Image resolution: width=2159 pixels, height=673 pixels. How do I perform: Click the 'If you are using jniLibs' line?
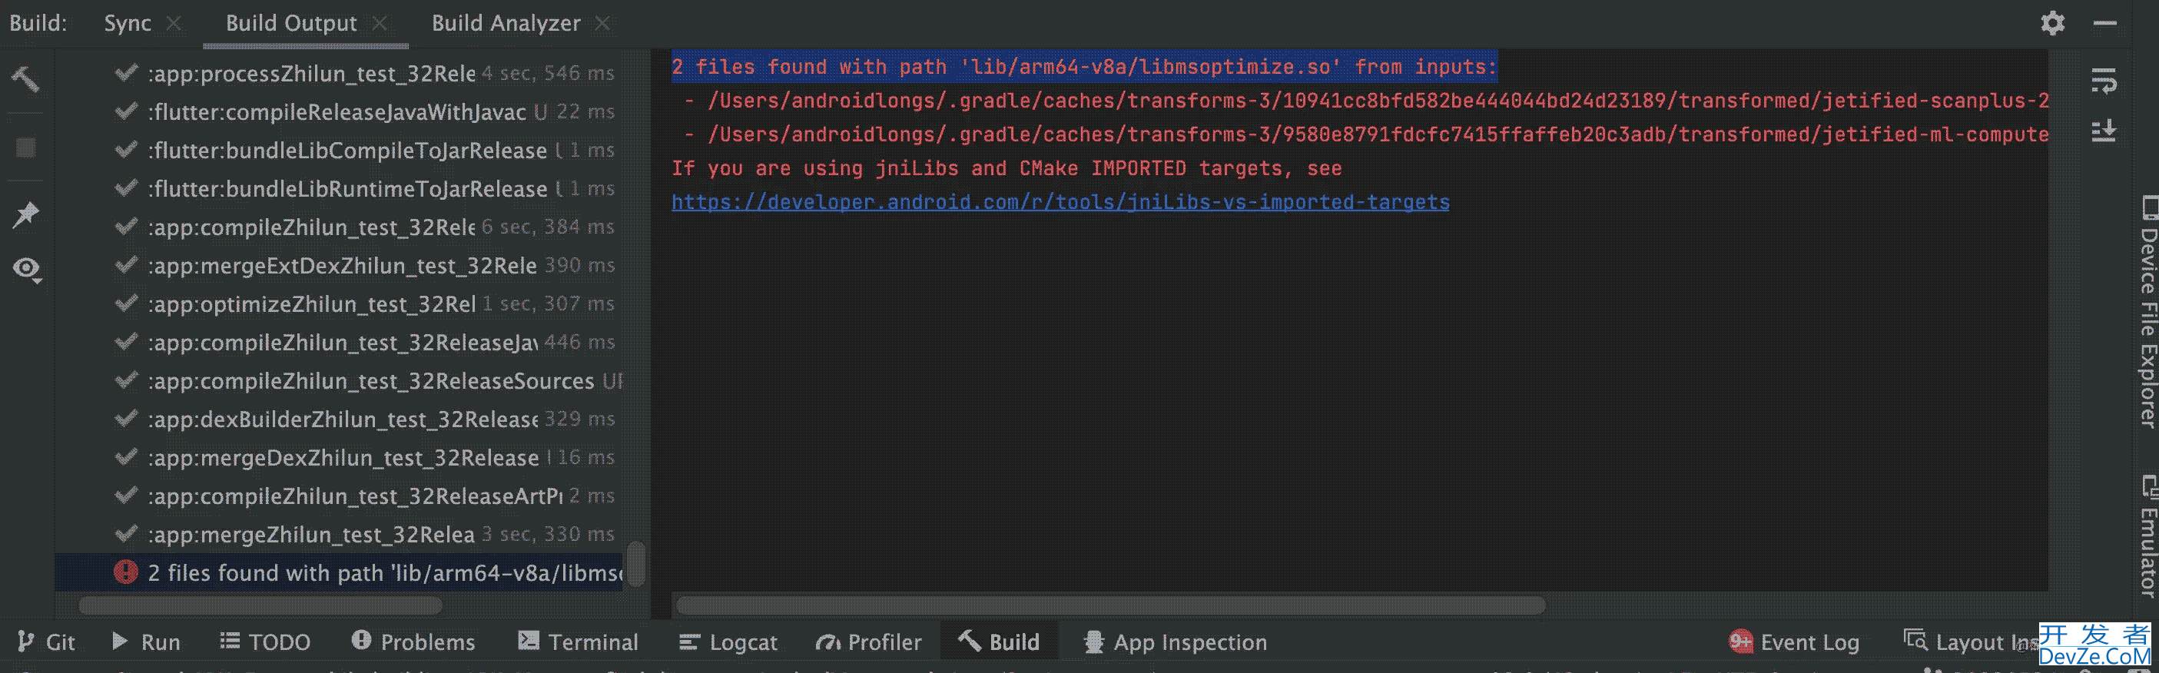coord(1007,168)
